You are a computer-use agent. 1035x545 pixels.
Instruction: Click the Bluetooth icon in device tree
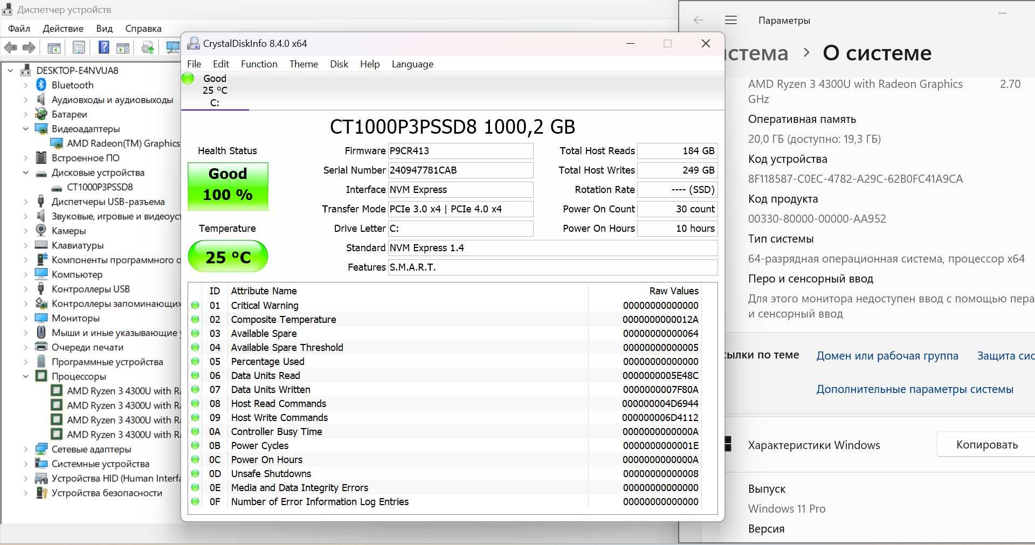(x=41, y=85)
